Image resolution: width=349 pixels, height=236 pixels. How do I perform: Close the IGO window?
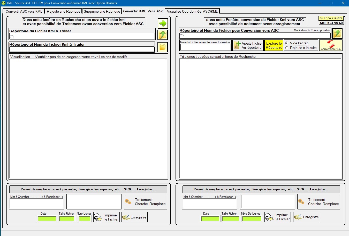tap(343, 3)
